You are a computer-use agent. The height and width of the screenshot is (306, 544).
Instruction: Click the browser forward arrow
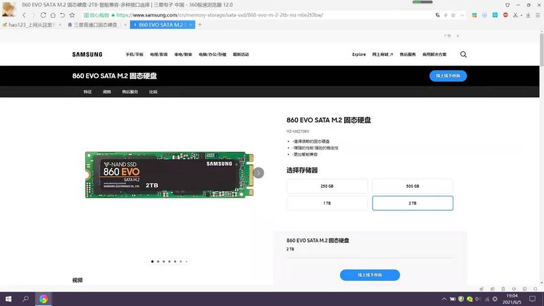click(33, 15)
